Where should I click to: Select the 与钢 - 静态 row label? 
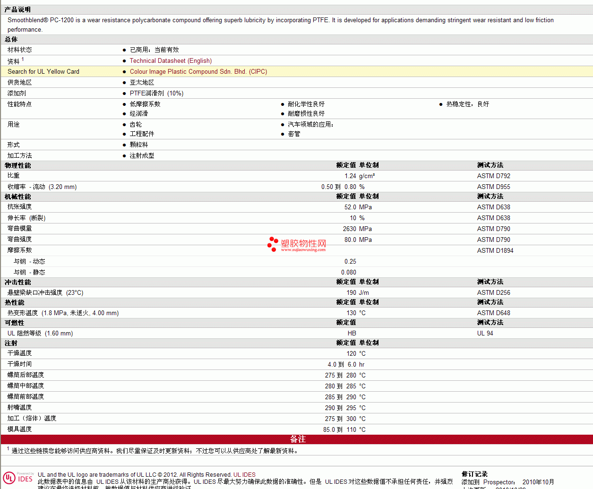tap(29, 272)
